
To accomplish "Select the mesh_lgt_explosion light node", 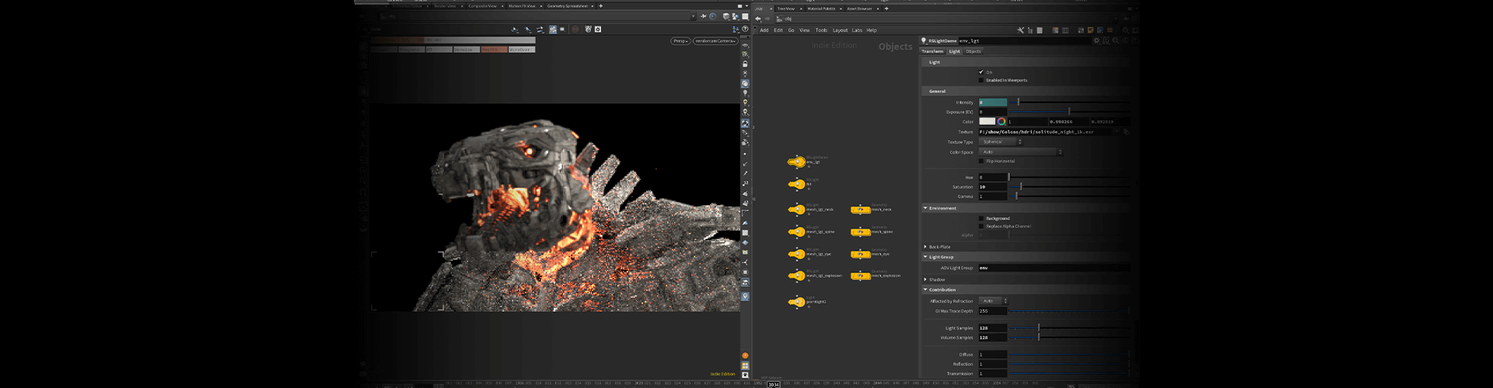I will [x=797, y=275].
